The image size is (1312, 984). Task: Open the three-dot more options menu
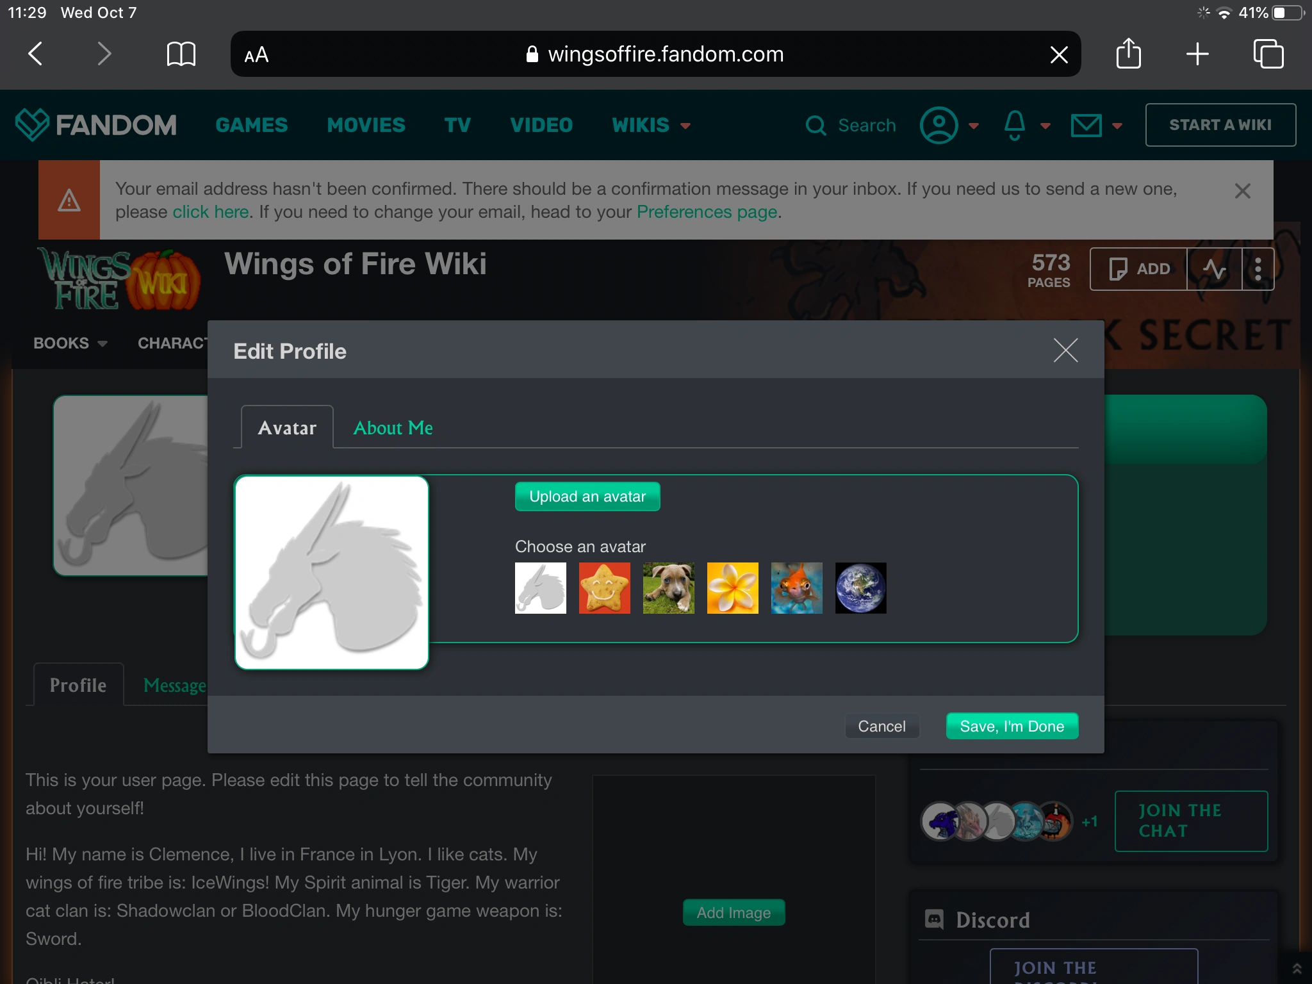click(1258, 269)
